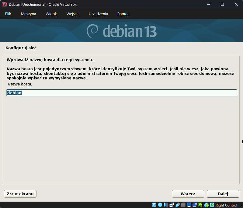Go back with the Wstecz button
243x208 pixels.
(x=188, y=194)
